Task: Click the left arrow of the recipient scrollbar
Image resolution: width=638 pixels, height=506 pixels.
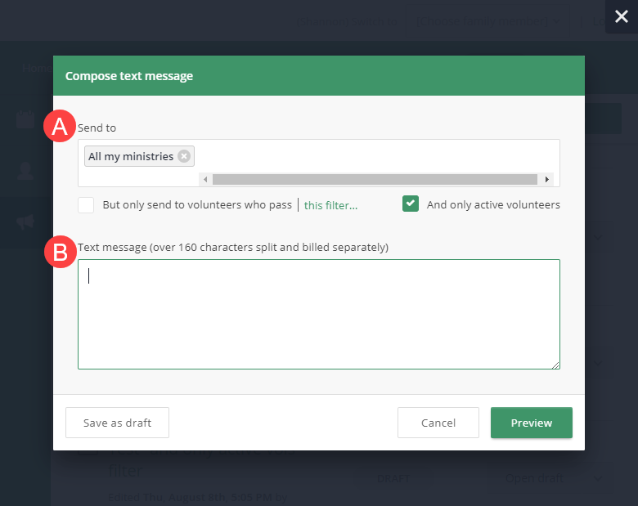Action: 205,179
